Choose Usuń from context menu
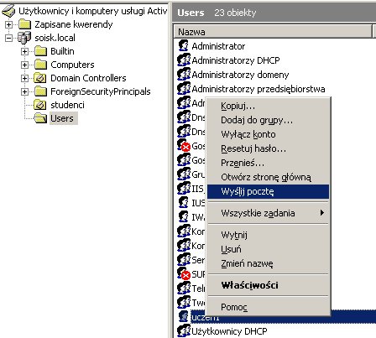The image size is (376, 338). point(268,249)
